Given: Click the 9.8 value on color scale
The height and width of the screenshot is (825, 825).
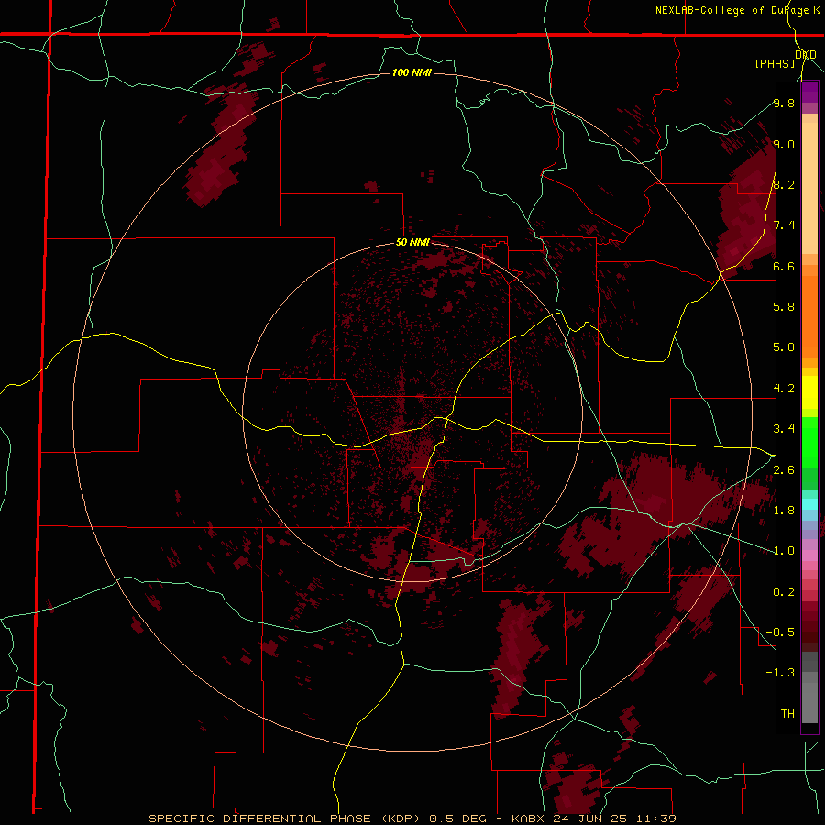Looking at the screenshot, I should click(784, 103).
